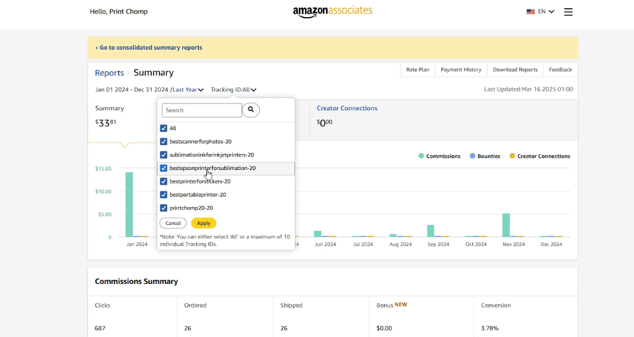The image size is (634, 337).
Task: Click the Jan 2024 commissions bar
Action: coord(129,204)
